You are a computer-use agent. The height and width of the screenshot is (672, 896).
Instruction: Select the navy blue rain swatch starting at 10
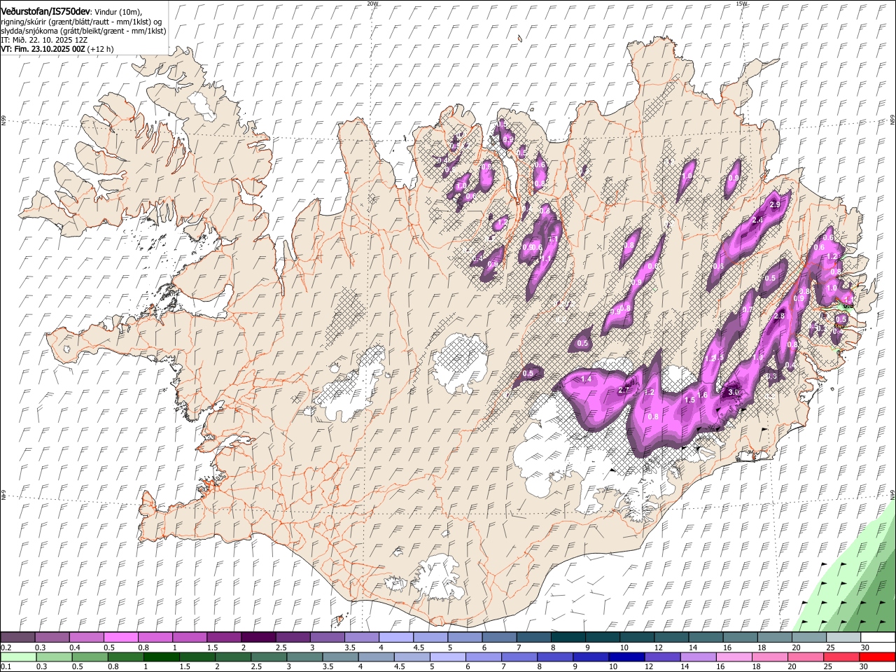click(x=626, y=657)
